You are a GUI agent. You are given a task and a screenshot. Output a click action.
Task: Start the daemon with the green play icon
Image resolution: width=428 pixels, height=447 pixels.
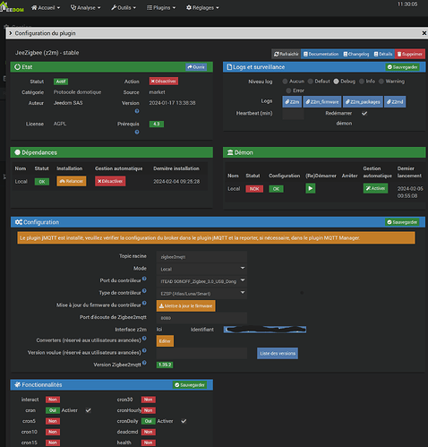[311, 188]
